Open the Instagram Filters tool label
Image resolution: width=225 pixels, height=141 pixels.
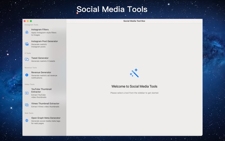click(x=40, y=30)
